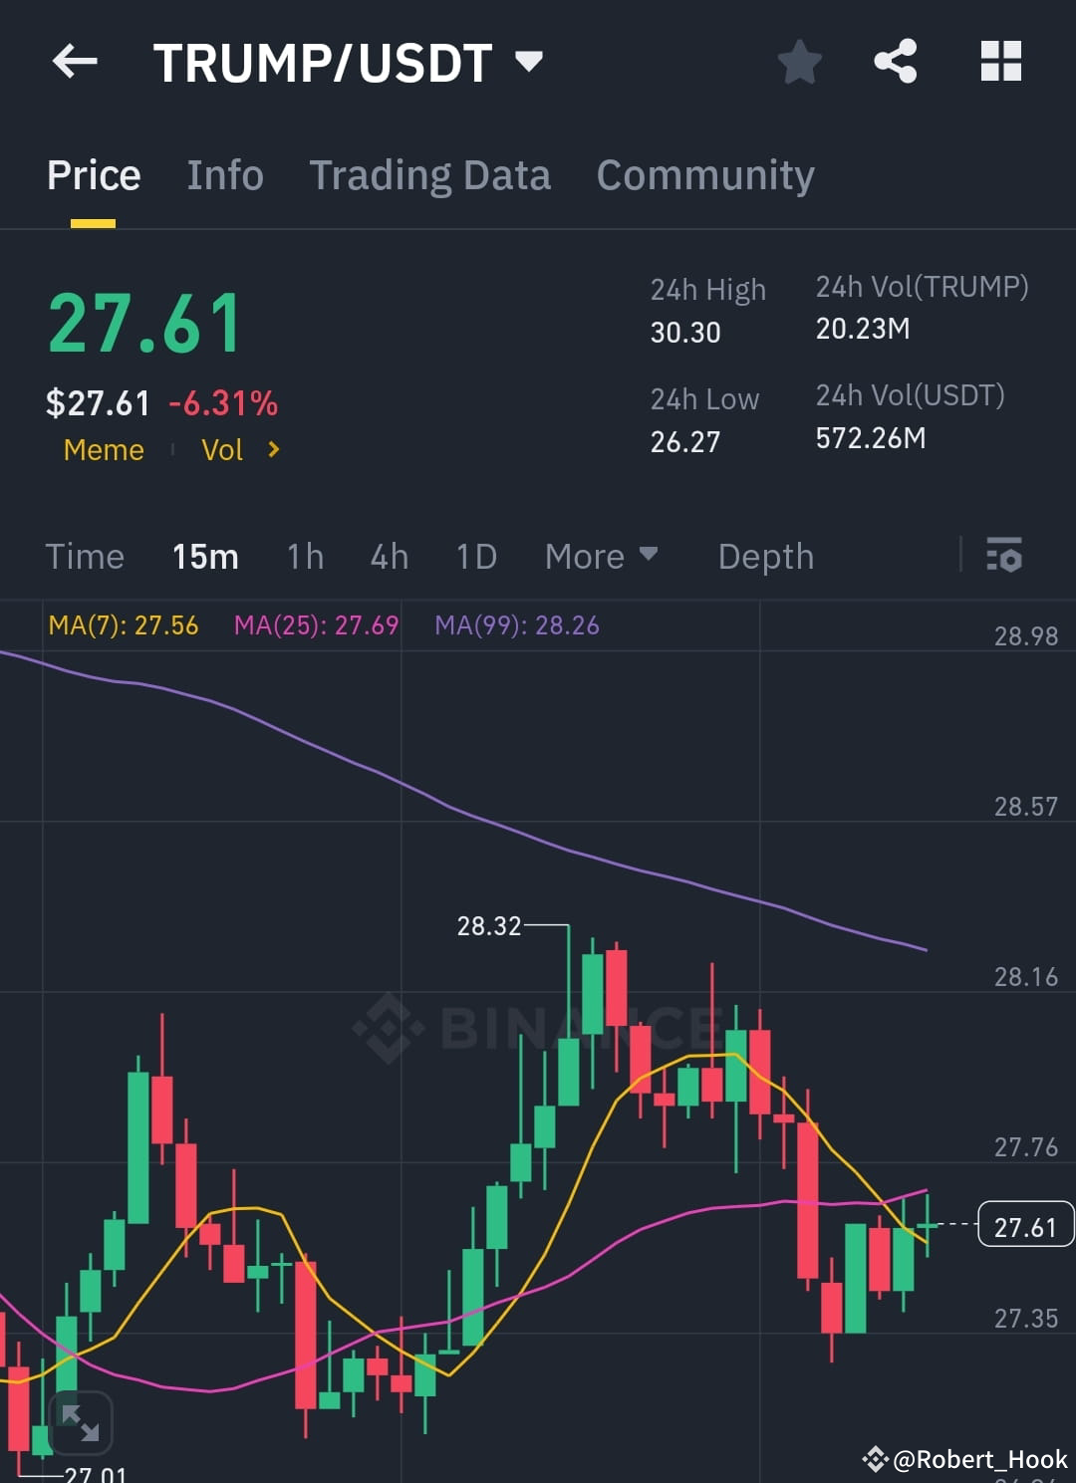Open the Meme category tag
The image size is (1076, 1483).
tap(104, 450)
